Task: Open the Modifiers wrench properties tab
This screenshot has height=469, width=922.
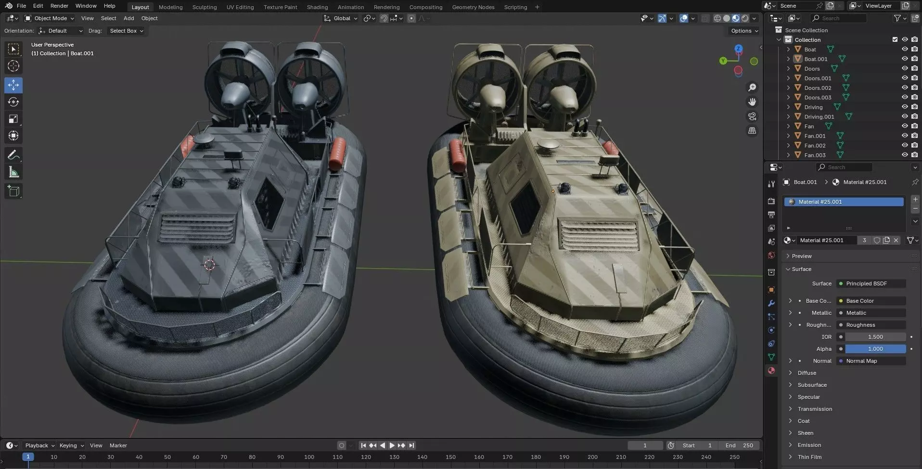Action: tap(771, 303)
